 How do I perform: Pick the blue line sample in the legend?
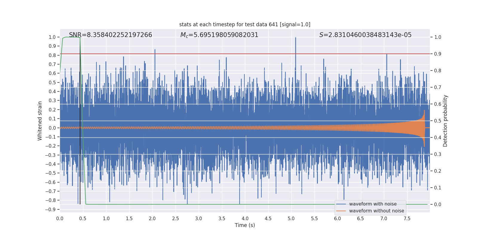(341, 204)
